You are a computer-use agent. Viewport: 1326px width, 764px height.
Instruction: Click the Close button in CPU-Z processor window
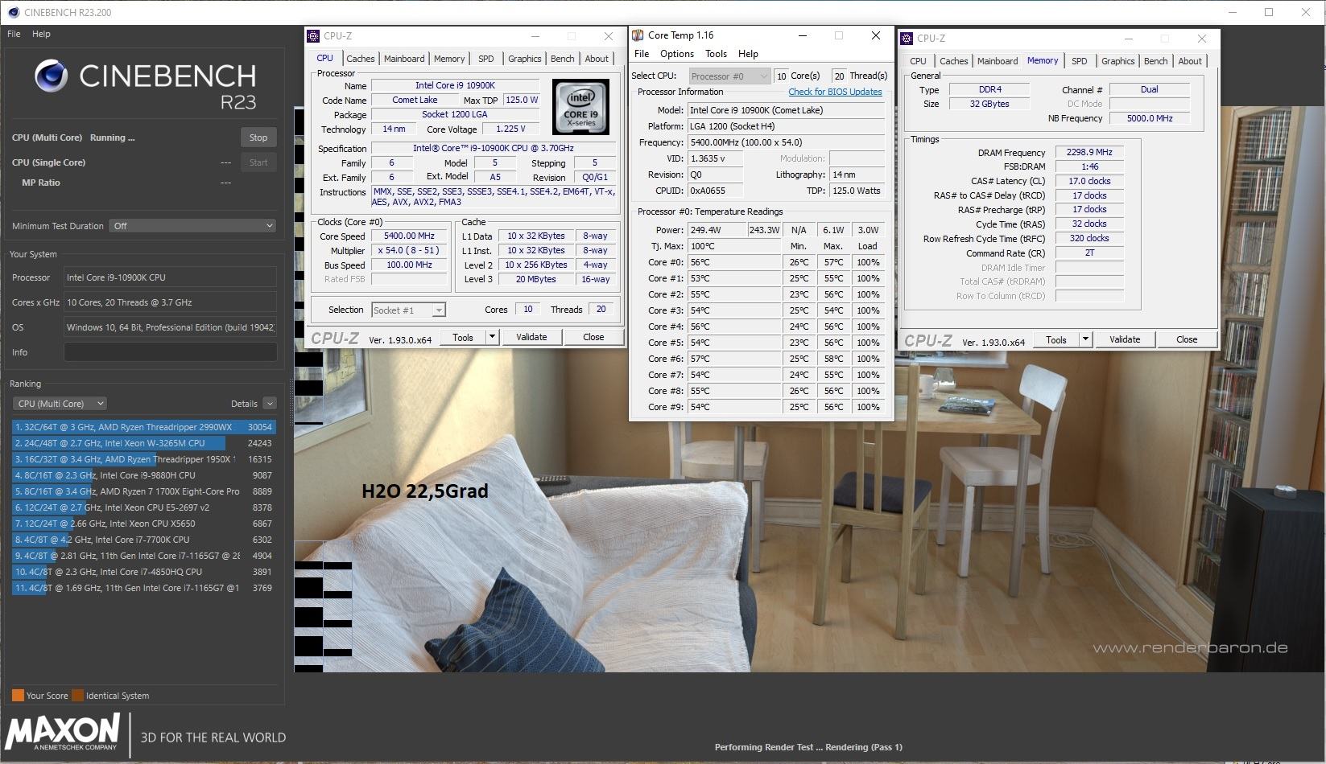click(x=593, y=337)
